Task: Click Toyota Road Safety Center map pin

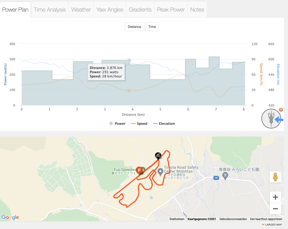Action: (160, 172)
